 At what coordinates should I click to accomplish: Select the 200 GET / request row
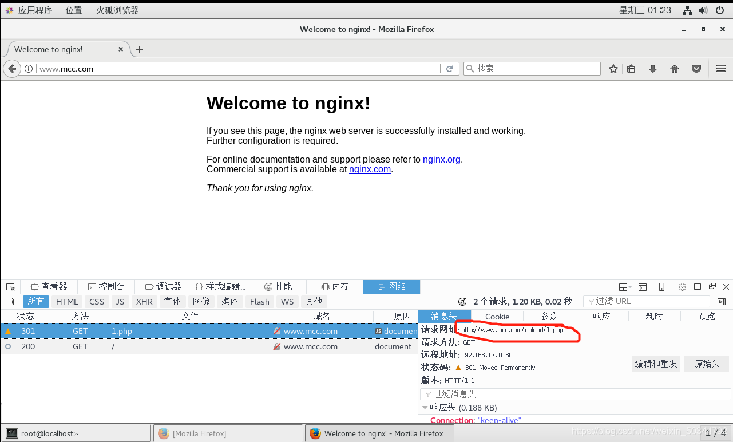(209, 346)
